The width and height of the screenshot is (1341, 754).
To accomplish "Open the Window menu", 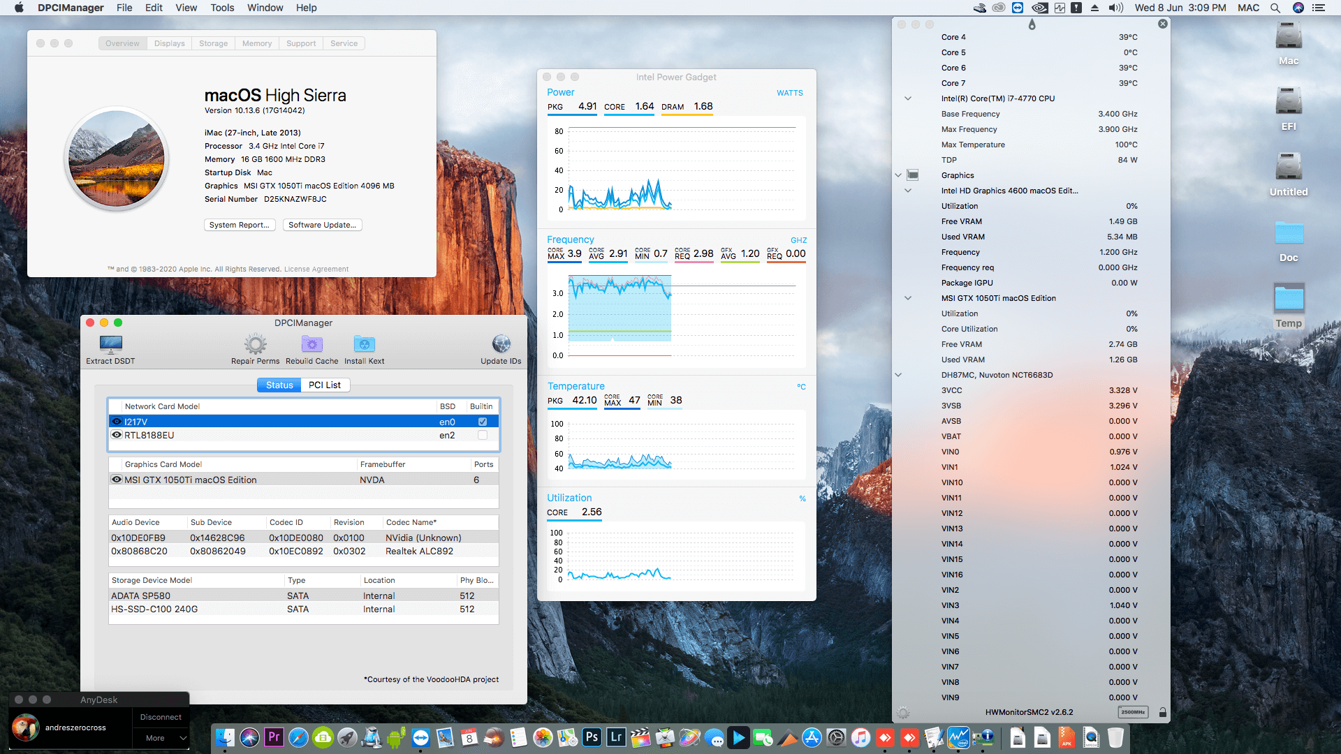I will (x=265, y=8).
